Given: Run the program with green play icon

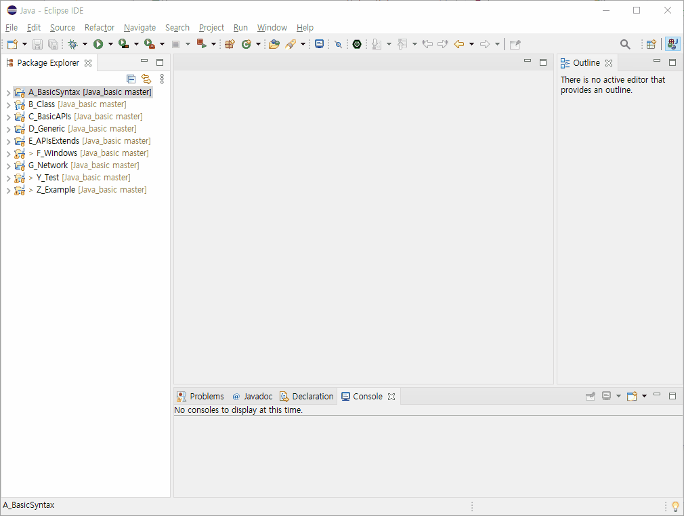Looking at the screenshot, I should click(x=98, y=44).
